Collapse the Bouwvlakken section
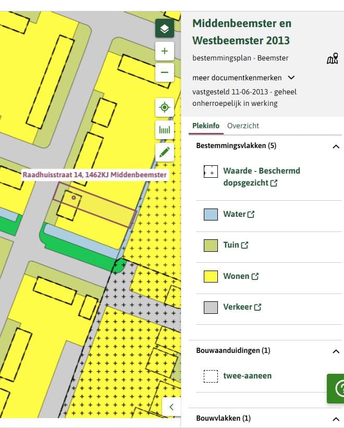Screen dimensions: 344x428 pyautogui.click(x=336, y=418)
